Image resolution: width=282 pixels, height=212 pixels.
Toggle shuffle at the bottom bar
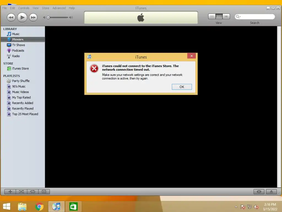coord(21,192)
